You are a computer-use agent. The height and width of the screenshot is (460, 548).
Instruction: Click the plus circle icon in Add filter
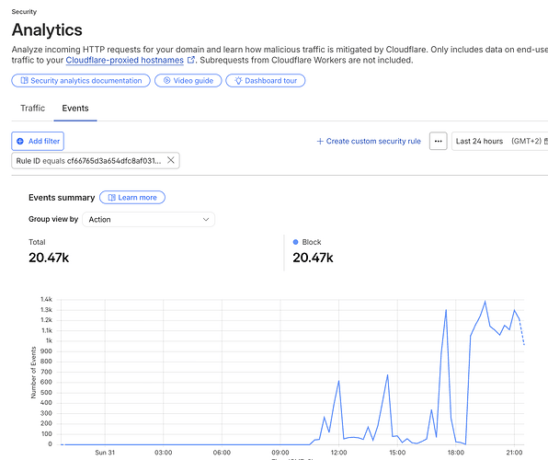pyautogui.click(x=20, y=142)
